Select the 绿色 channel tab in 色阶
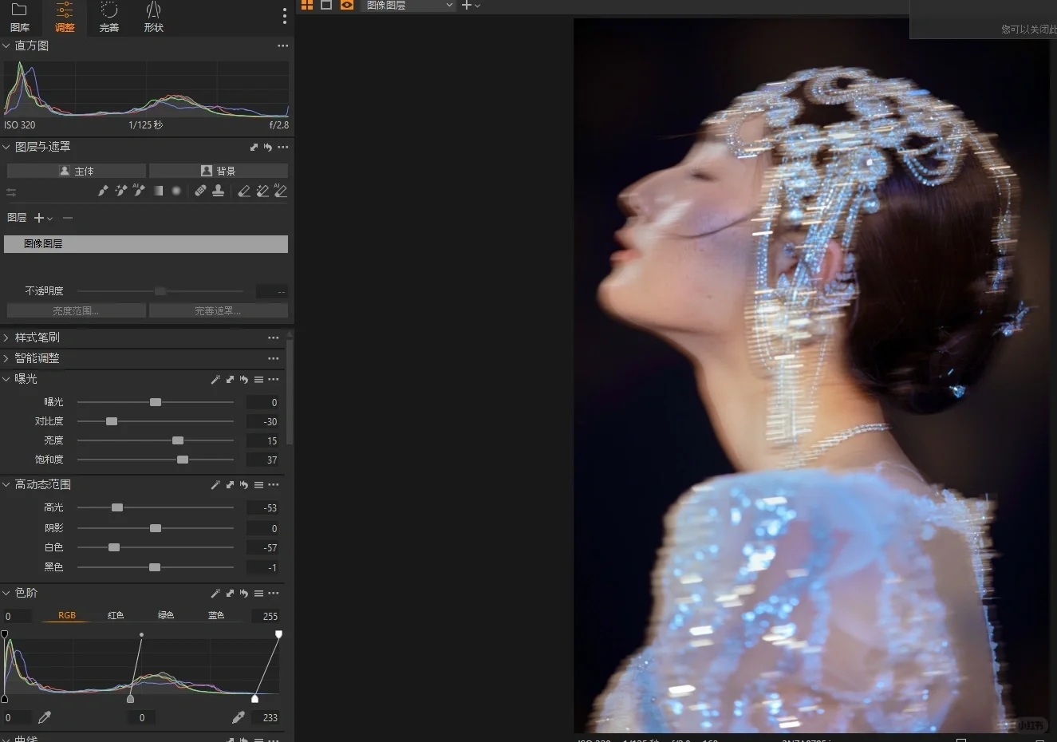Screen dimensions: 1057x742 click(x=166, y=615)
